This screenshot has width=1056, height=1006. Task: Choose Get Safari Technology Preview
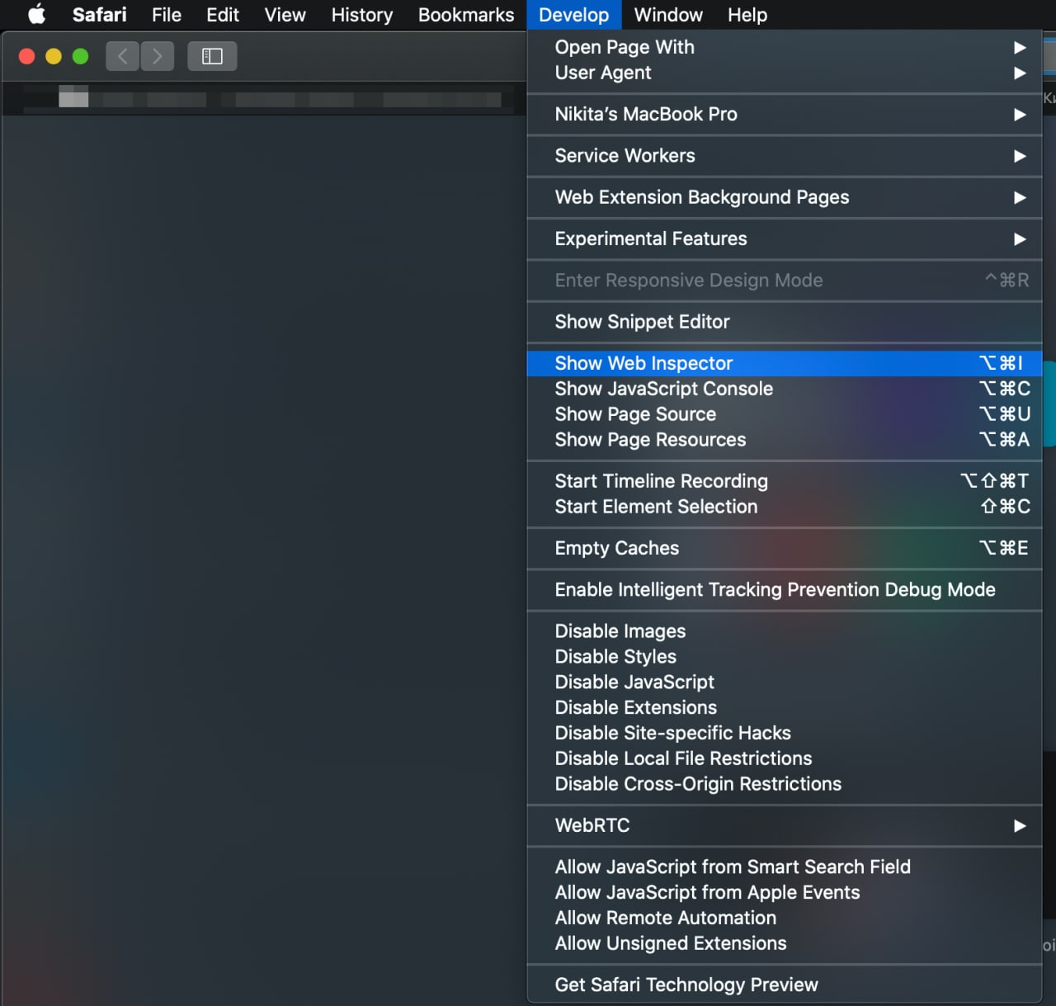point(785,985)
